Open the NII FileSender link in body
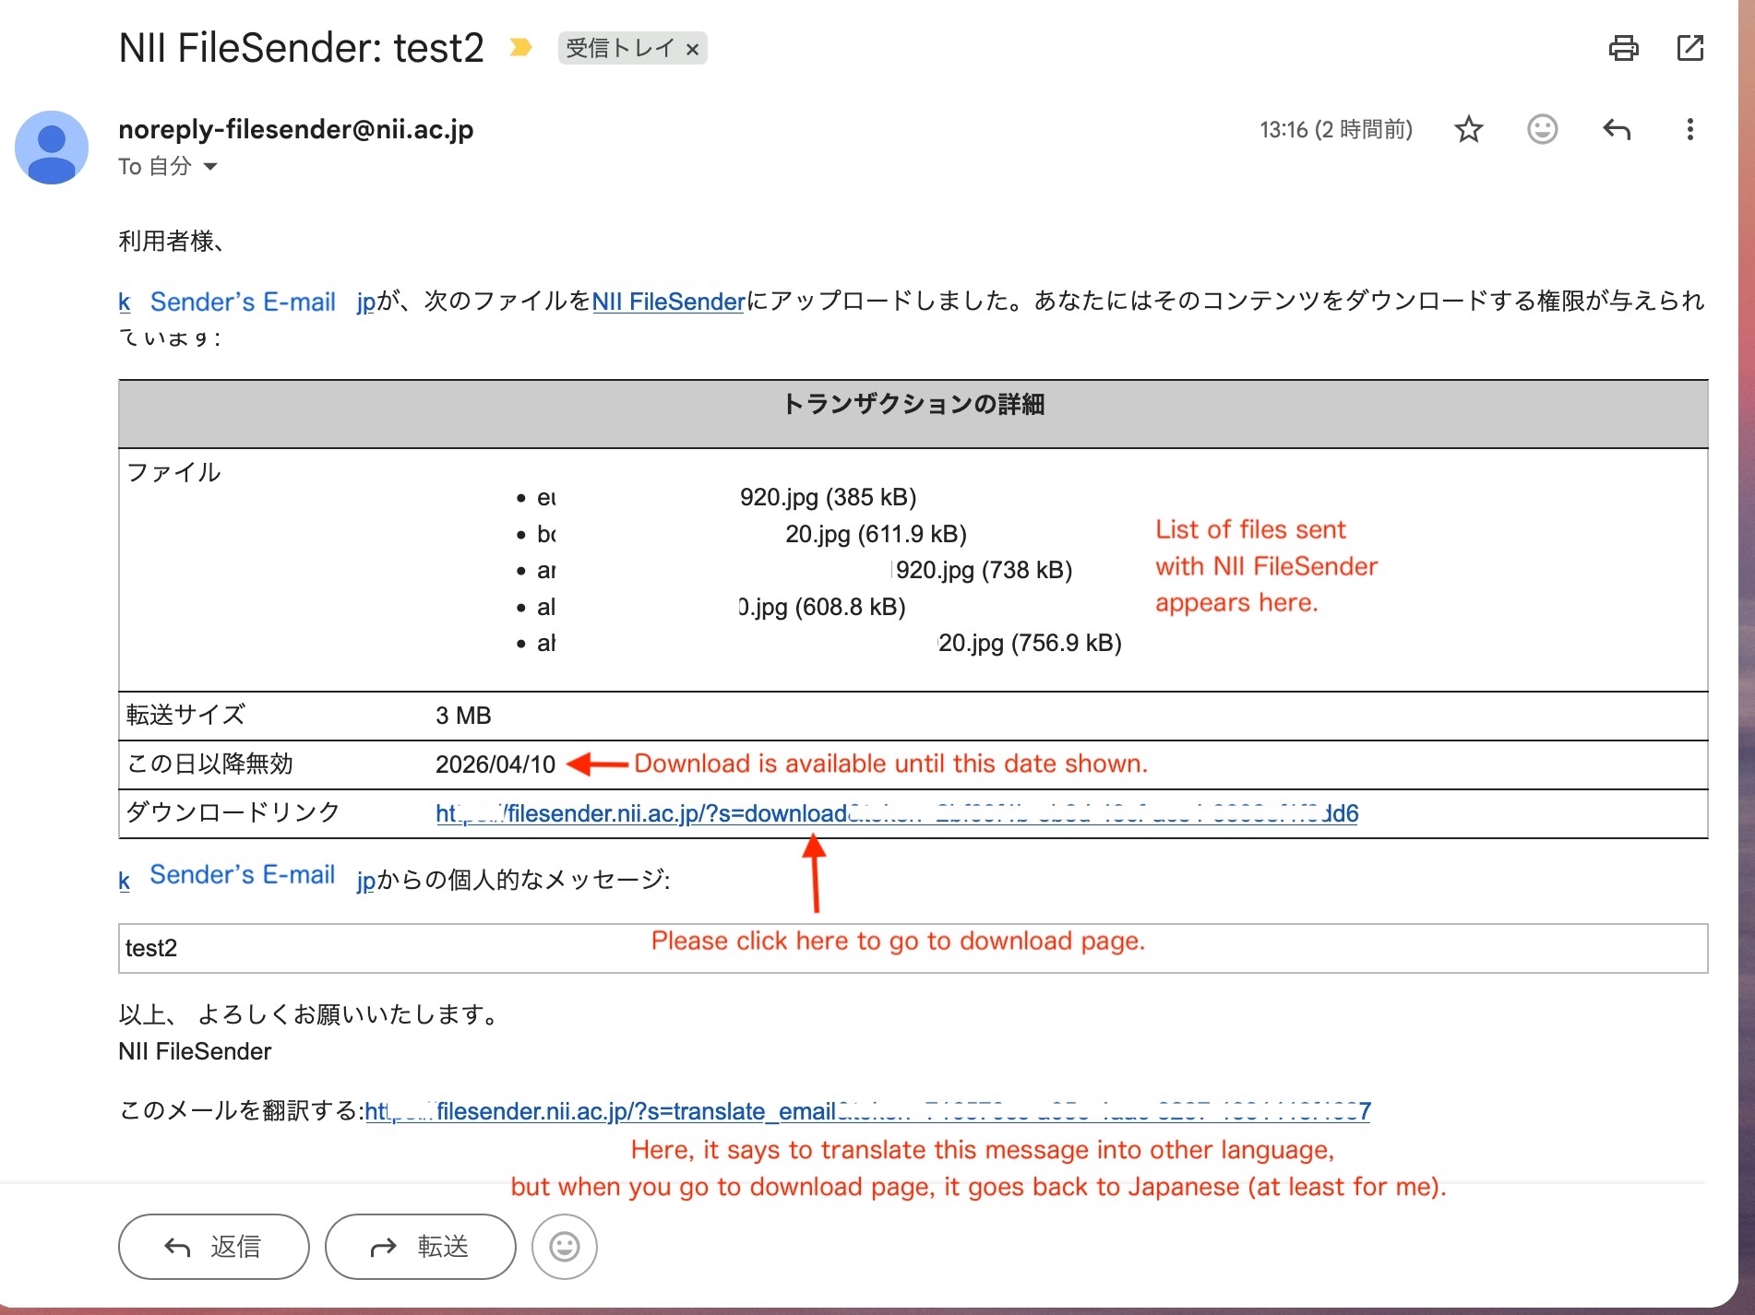Screen dimensions: 1755x1315 [668, 302]
